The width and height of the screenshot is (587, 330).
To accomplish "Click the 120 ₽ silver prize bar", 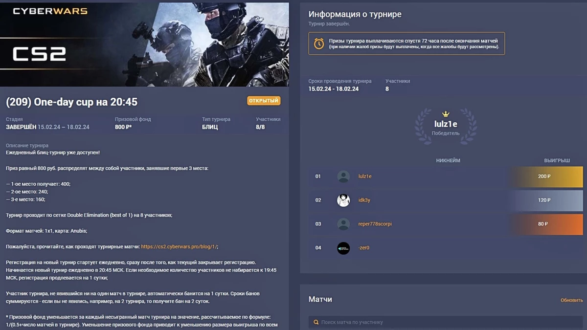I will tap(544, 200).
